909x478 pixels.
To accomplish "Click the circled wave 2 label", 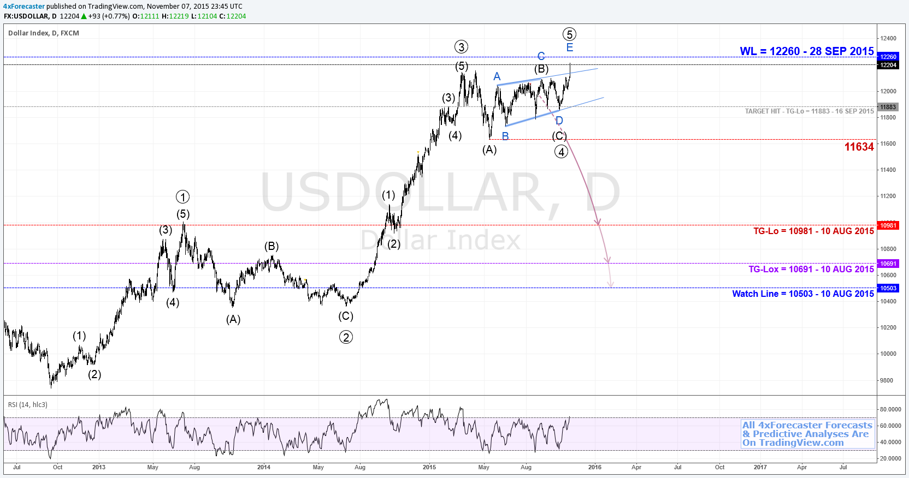I will pos(346,337).
